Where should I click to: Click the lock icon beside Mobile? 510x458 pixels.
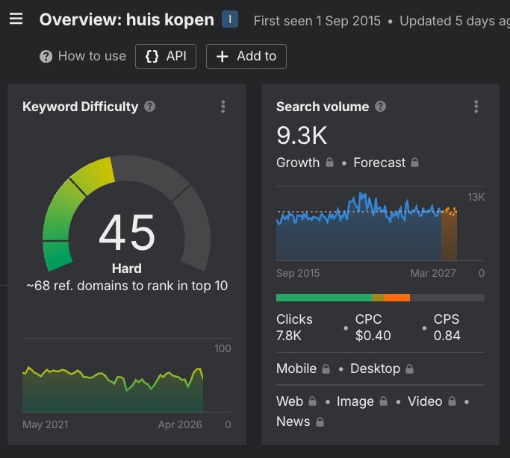(326, 368)
